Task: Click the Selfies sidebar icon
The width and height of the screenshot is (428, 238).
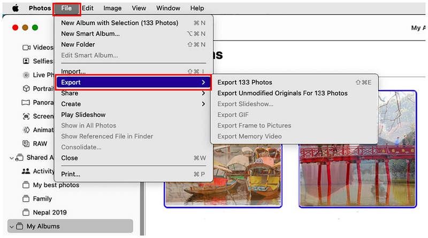Action: click(26, 61)
